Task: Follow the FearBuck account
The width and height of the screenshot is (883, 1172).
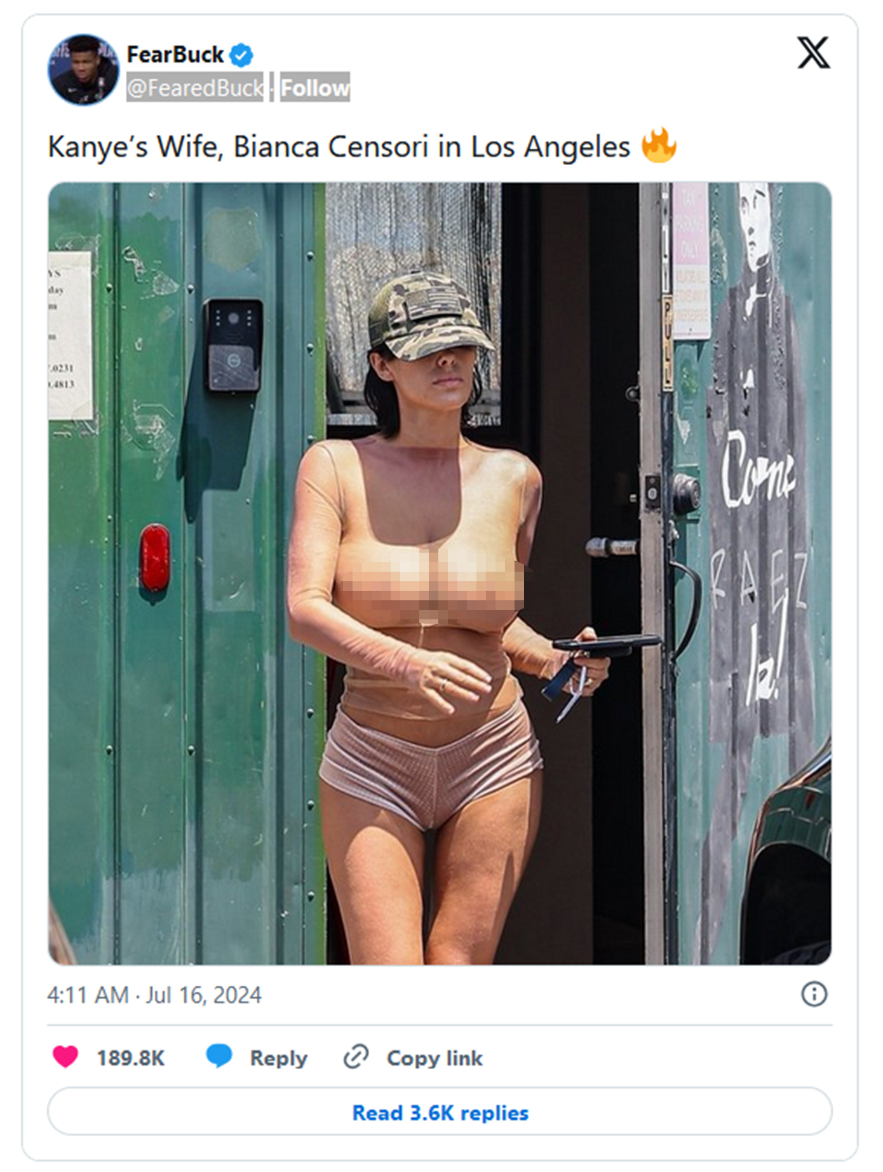Action: coord(315,88)
